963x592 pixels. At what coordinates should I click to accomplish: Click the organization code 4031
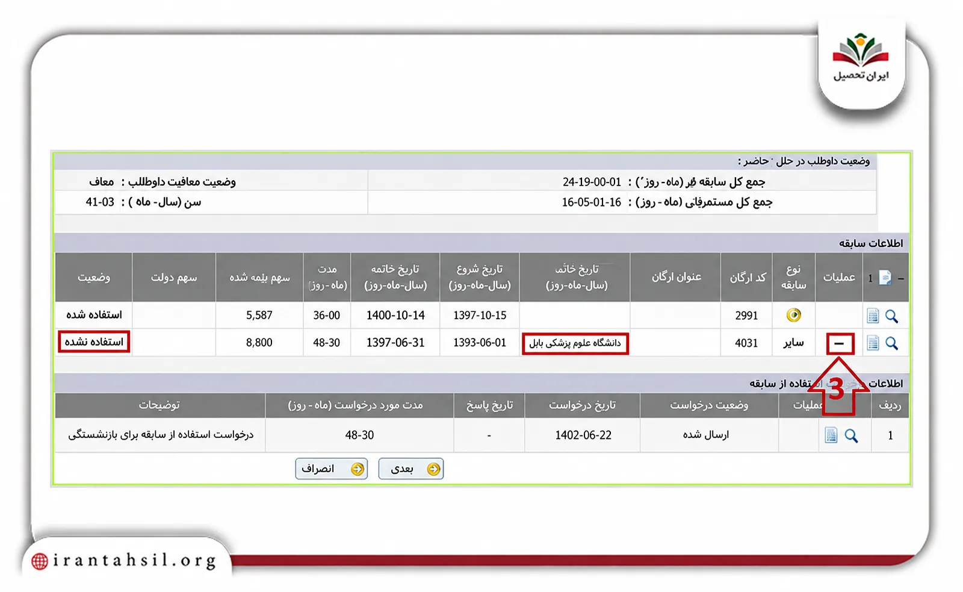pos(746,343)
